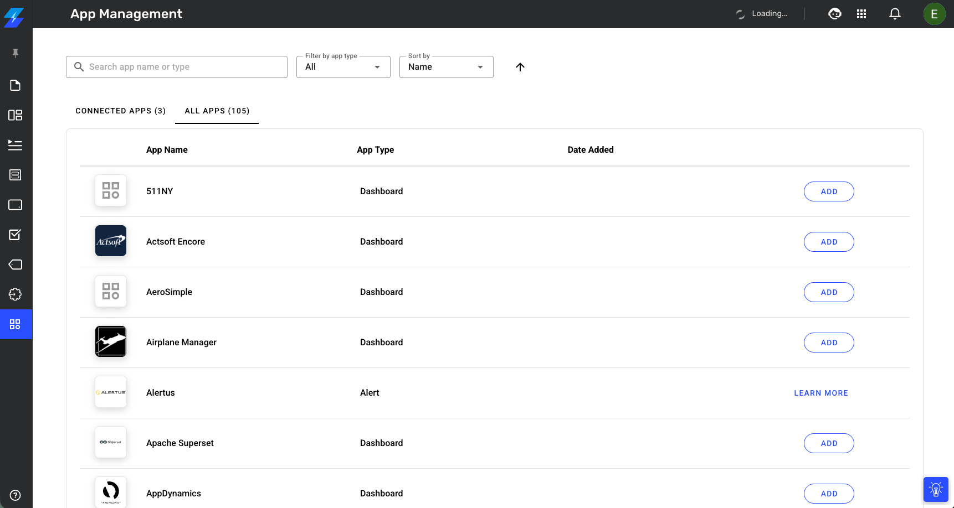954x508 pixels.
Task: Open the help question mark icon
Action: pyautogui.click(x=16, y=495)
